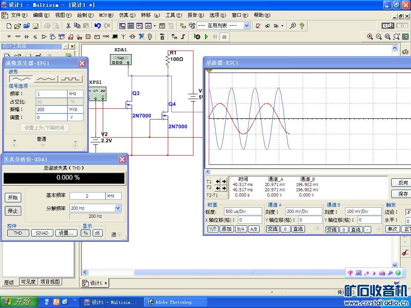Open the Grapher waveform icon
The width and height of the screenshot is (411, 308).
[149, 26]
